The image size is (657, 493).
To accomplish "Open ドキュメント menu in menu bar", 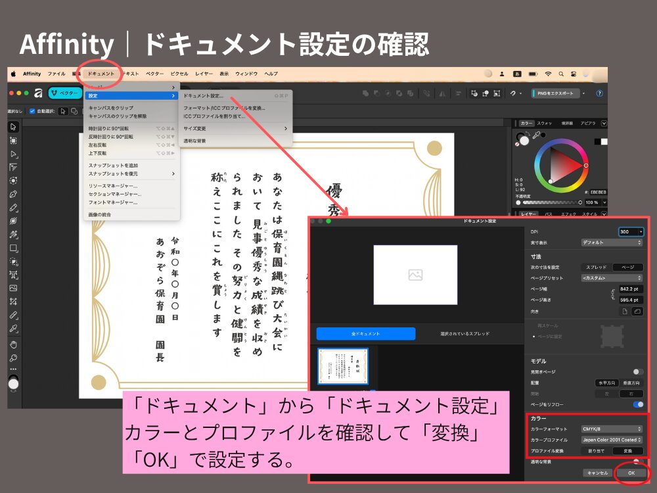I will click(x=101, y=74).
